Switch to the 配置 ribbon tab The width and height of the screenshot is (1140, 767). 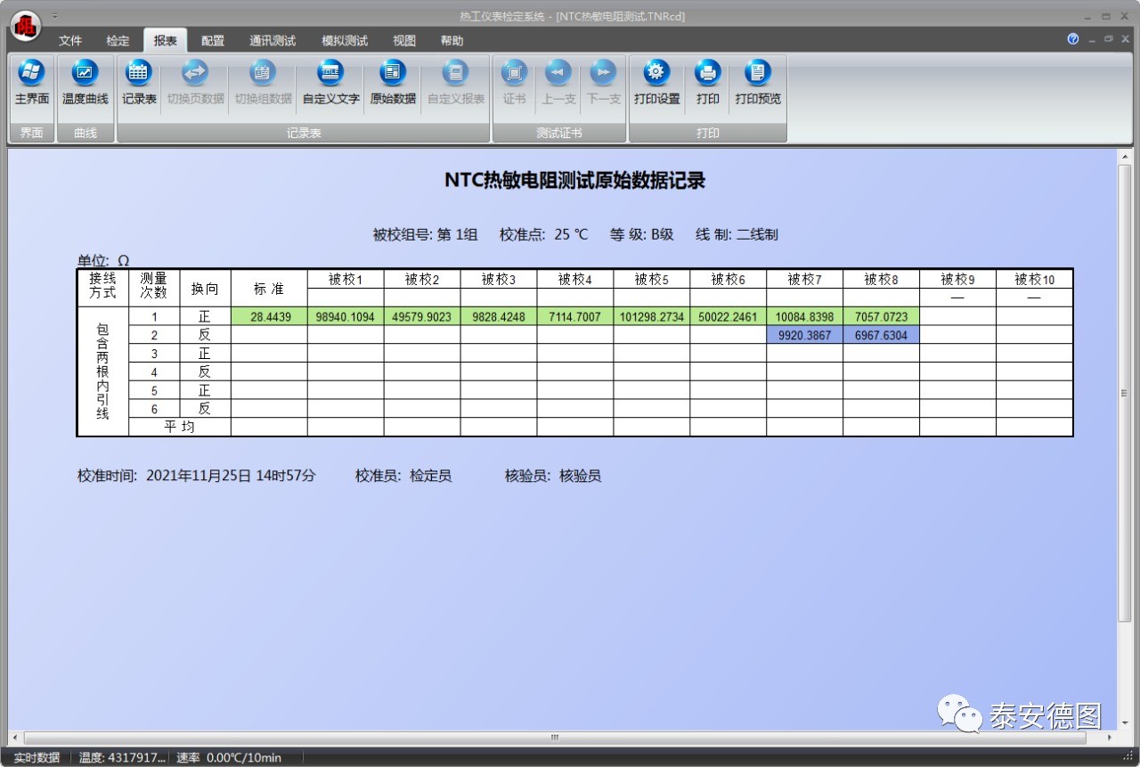click(213, 41)
